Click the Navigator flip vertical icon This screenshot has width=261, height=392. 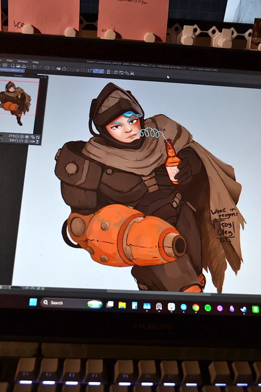(37, 142)
